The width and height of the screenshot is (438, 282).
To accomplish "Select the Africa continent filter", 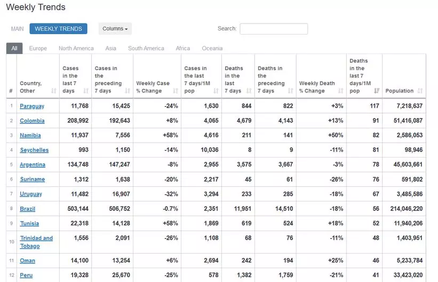I will [182, 49].
